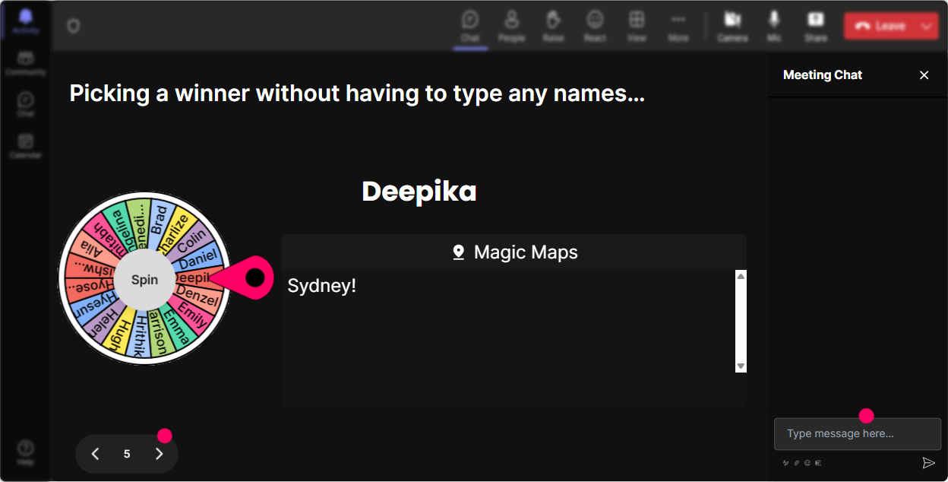Show the People list
Image resolution: width=948 pixels, height=482 pixels.
tap(512, 26)
